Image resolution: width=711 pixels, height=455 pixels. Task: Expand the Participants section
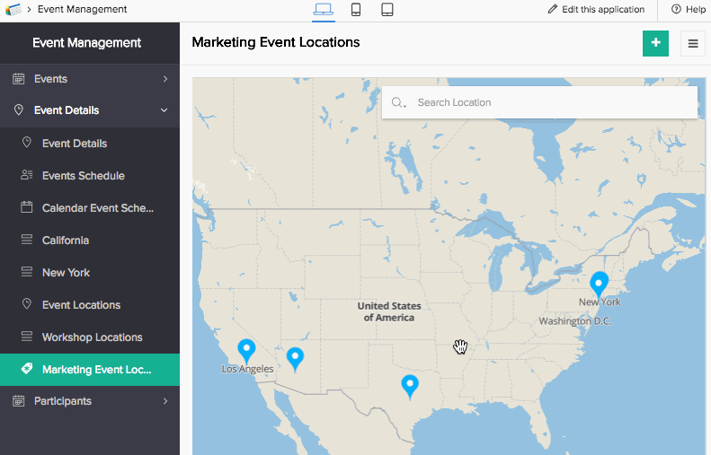90,401
